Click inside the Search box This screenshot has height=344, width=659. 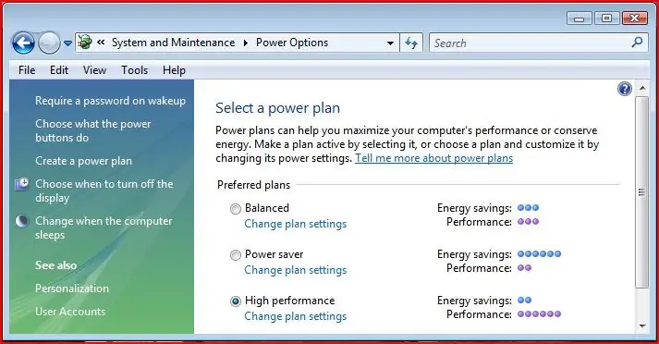pyautogui.click(x=531, y=43)
